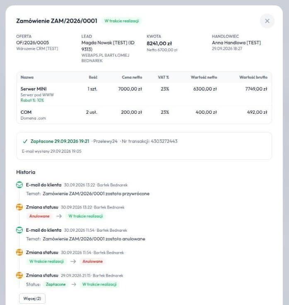289x305 pixels.
Task: Click the envelope icon for 'zostało przywrócone' email
Action: pyautogui.click(x=19, y=185)
